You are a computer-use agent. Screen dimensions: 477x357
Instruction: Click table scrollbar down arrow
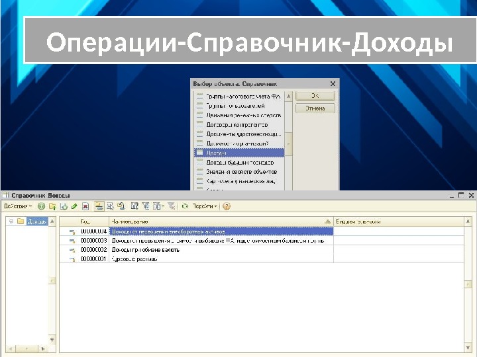tap(468, 347)
